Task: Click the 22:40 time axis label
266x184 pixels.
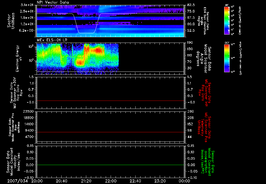Action: point(135,181)
